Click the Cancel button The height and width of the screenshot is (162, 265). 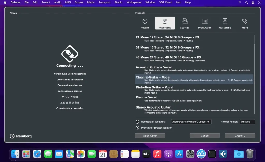(205, 136)
